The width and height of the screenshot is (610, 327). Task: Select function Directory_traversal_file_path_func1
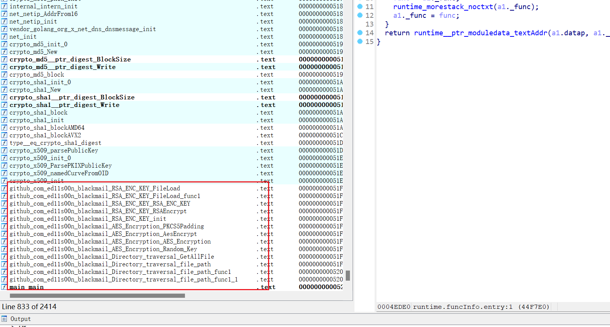pyautogui.click(x=120, y=272)
